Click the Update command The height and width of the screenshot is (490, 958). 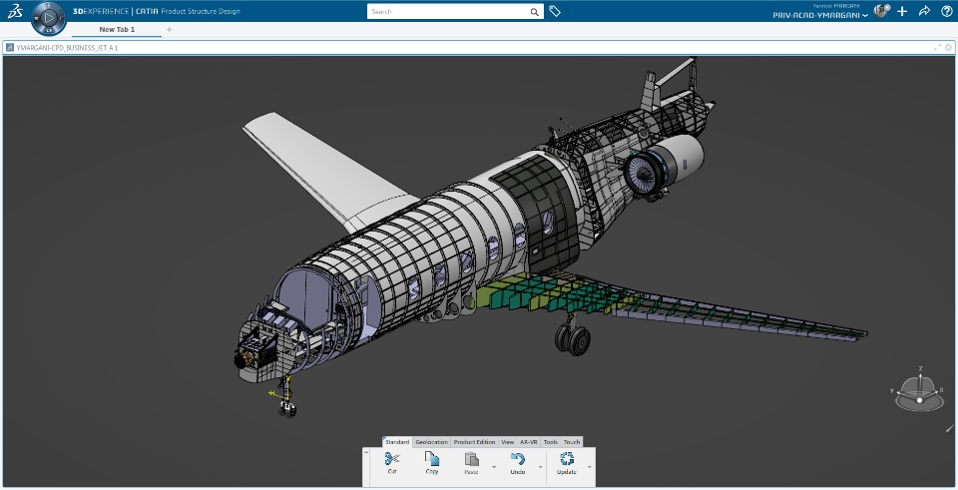pyautogui.click(x=567, y=462)
